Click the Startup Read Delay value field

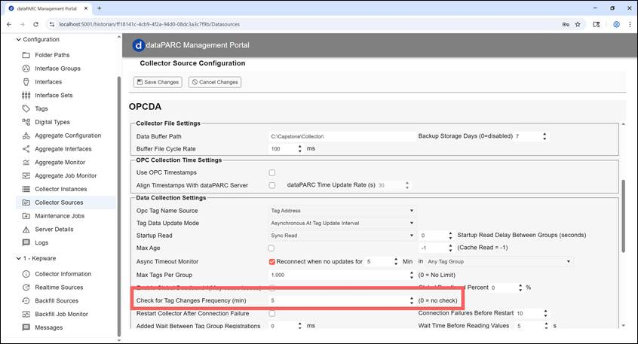[x=433, y=236]
